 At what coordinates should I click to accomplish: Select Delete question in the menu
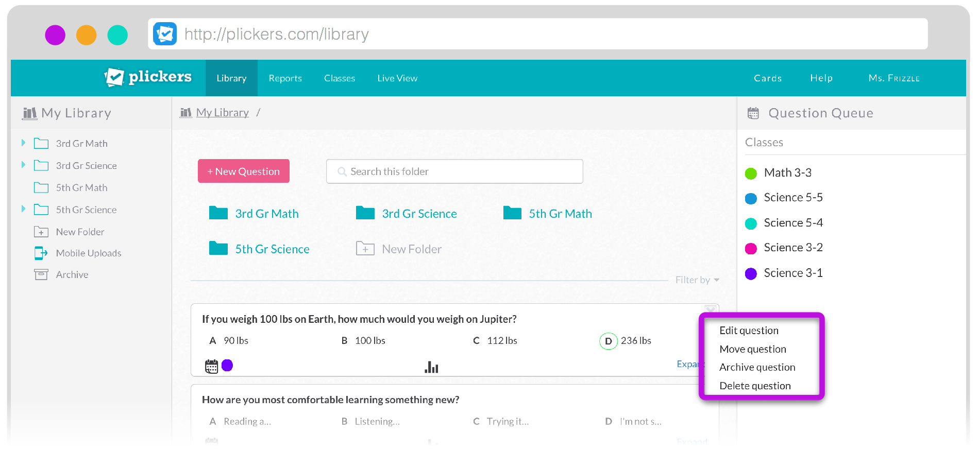pos(754,386)
